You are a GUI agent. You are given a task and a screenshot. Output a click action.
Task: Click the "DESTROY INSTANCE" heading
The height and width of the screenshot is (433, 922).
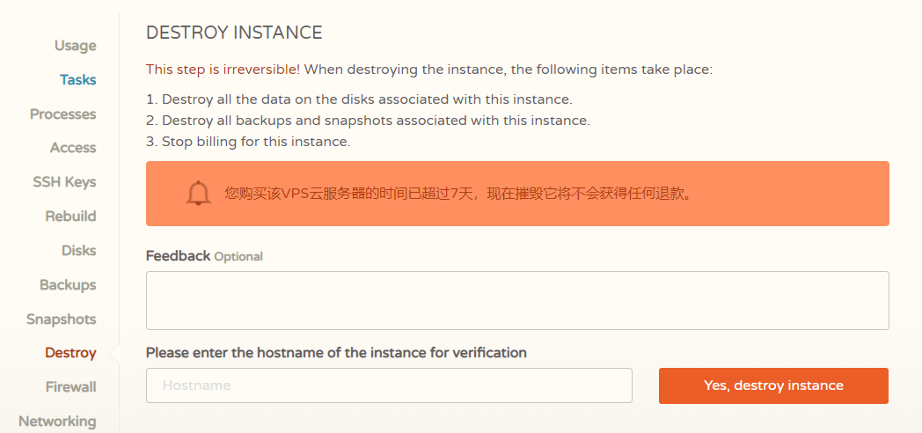(234, 33)
